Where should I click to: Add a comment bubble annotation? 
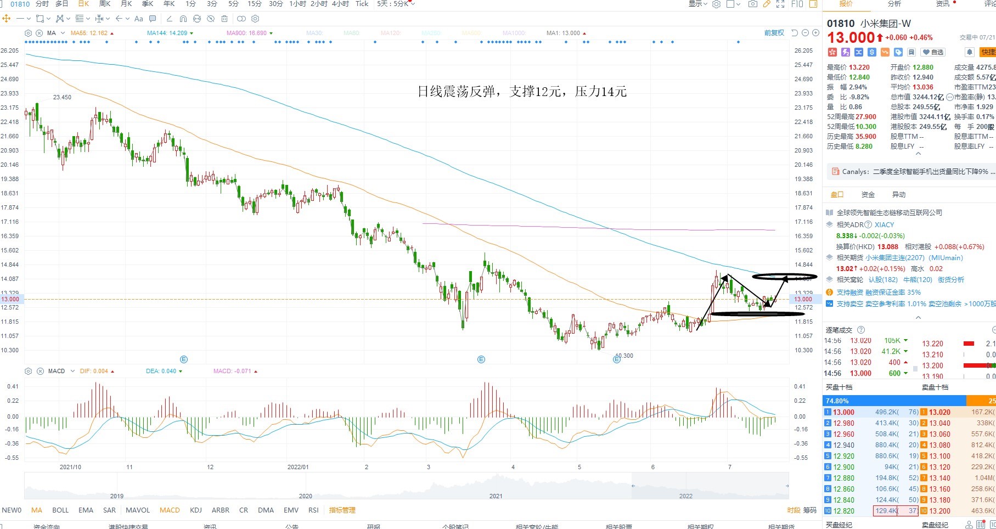pyautogui.click(x=153, y=19)
